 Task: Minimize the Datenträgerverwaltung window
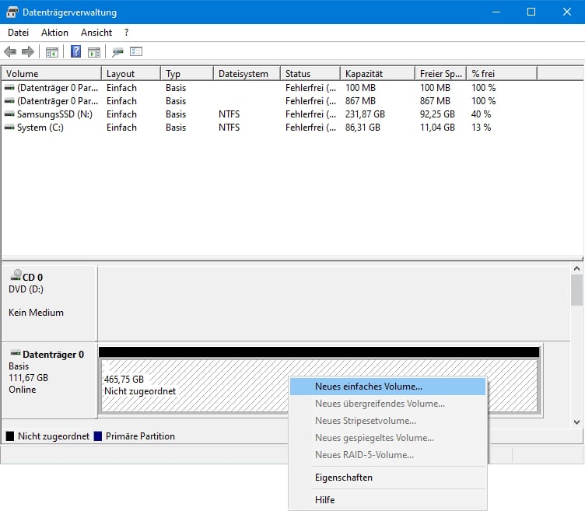coord(496,12)
